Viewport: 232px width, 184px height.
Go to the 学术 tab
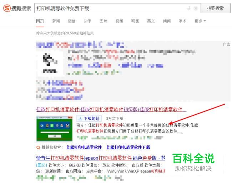(x=183, y=21)
